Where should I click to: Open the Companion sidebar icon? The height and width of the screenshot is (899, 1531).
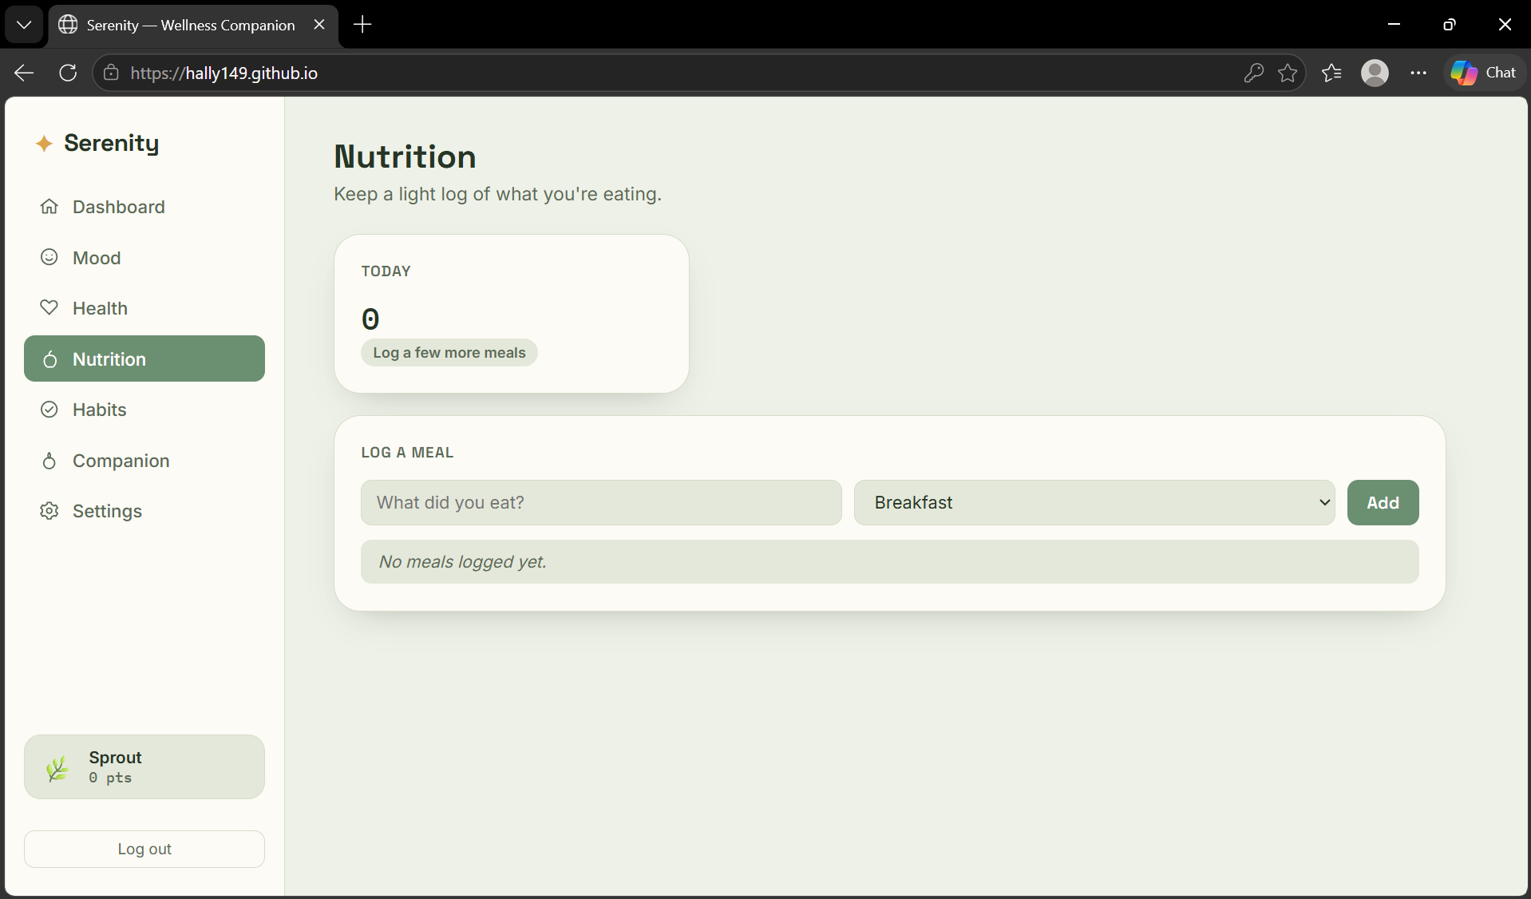click(x=49, y=461)
